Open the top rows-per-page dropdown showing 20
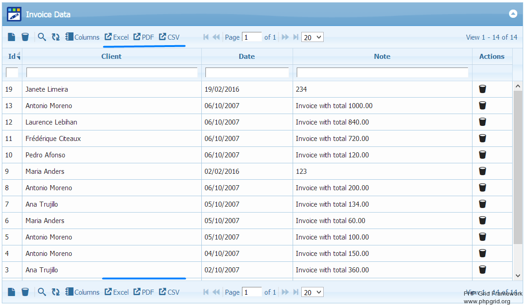 click(312, 37)
